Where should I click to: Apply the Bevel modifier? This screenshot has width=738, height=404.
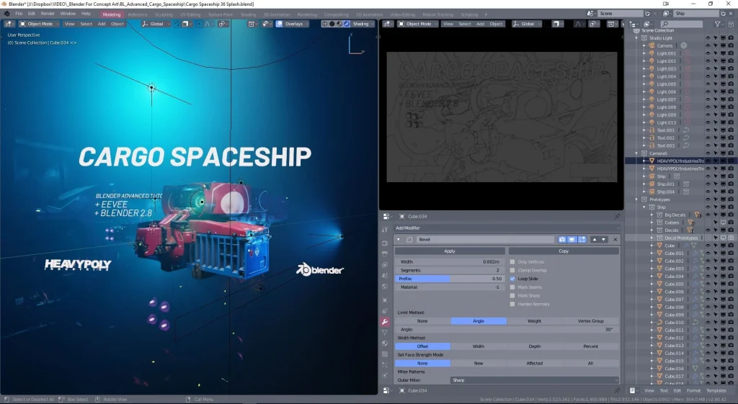[450, 251]
